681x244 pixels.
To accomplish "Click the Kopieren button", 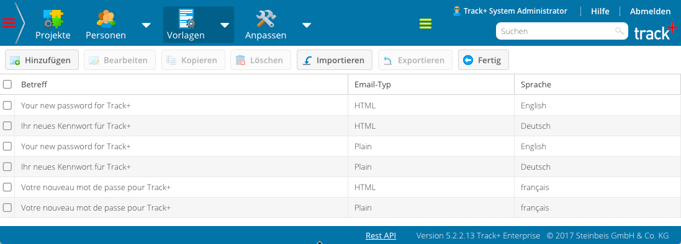I will [193, 60].
